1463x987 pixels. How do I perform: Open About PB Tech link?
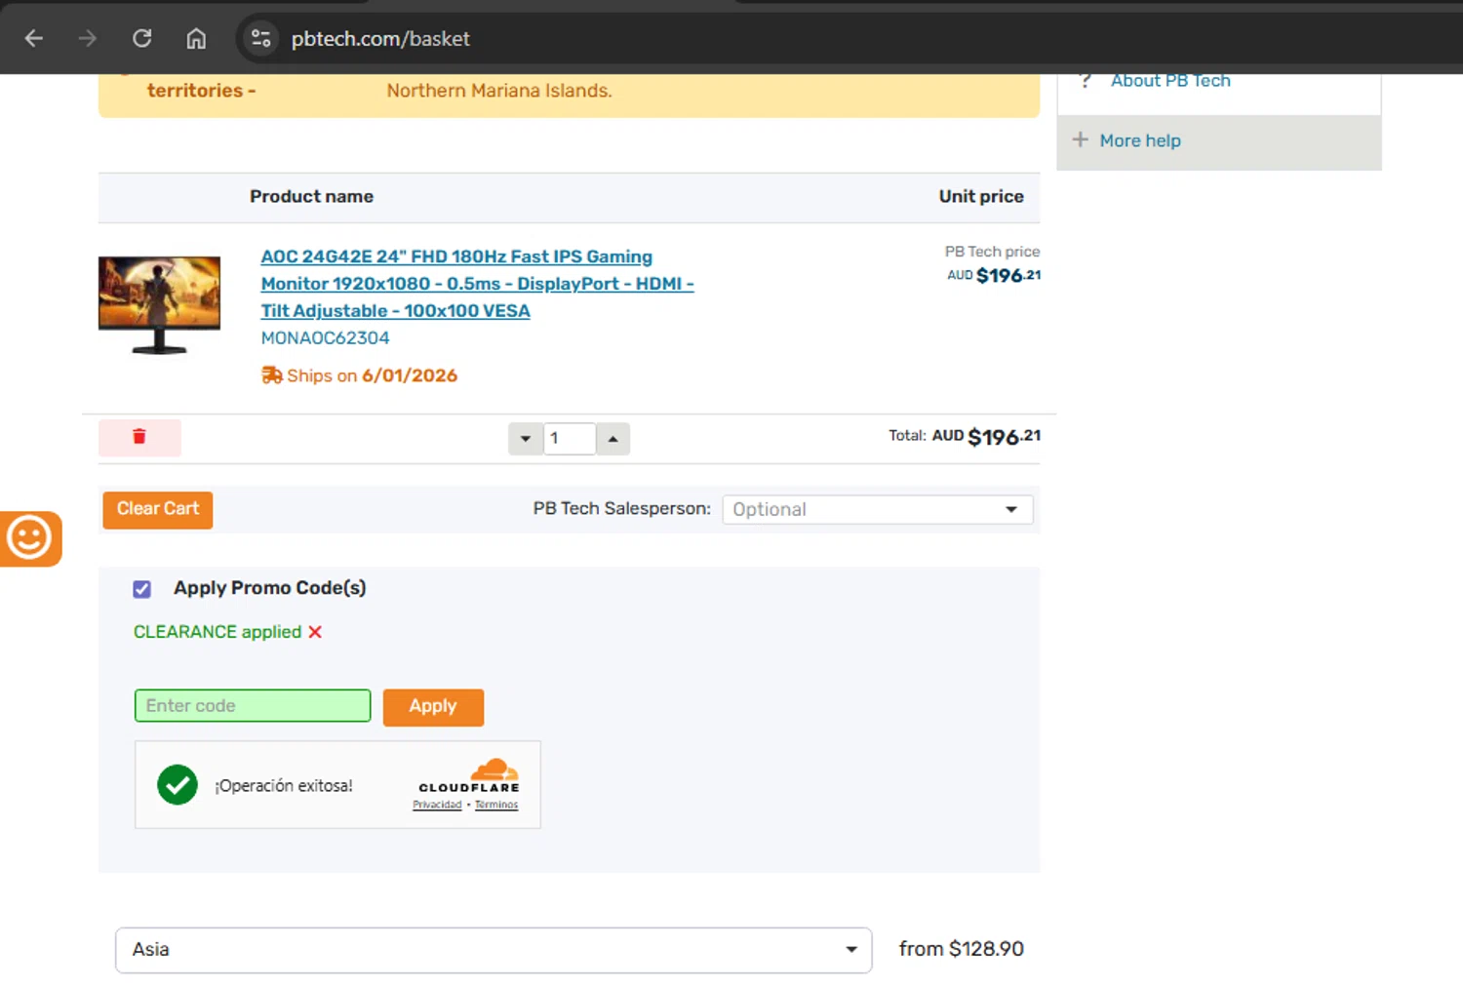[x=1170, y=81]
